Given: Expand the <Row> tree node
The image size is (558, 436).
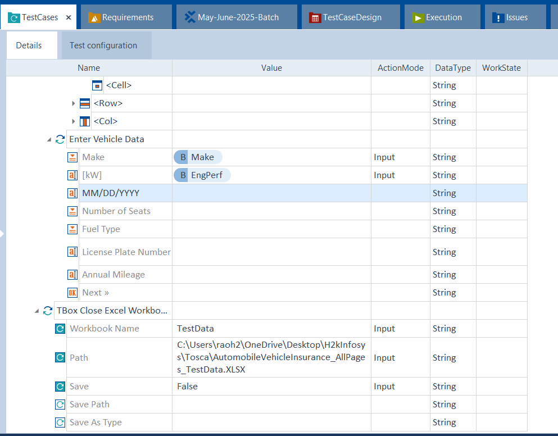Looking at the screenshot, I should (74, 103).
